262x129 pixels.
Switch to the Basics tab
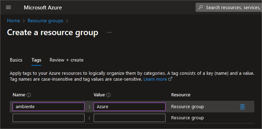pos(16,60)
